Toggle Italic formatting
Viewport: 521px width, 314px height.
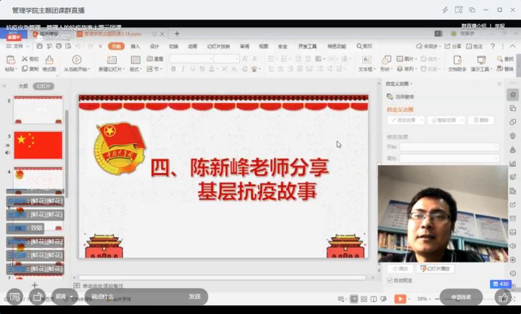coord(183,69)
